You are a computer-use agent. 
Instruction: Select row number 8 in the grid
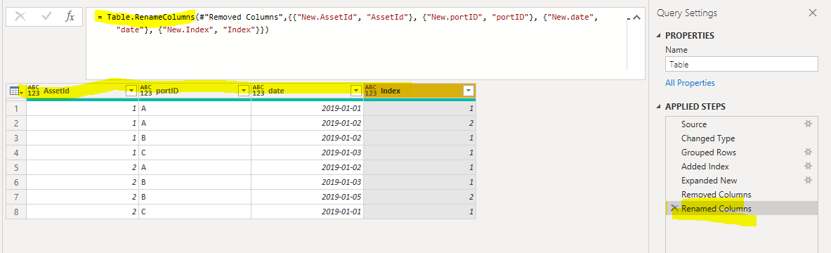point(16,212)
